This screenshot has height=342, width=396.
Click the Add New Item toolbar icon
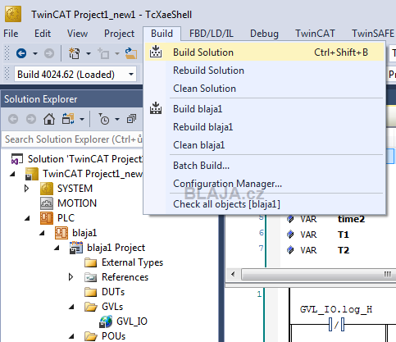coord(104,53)
